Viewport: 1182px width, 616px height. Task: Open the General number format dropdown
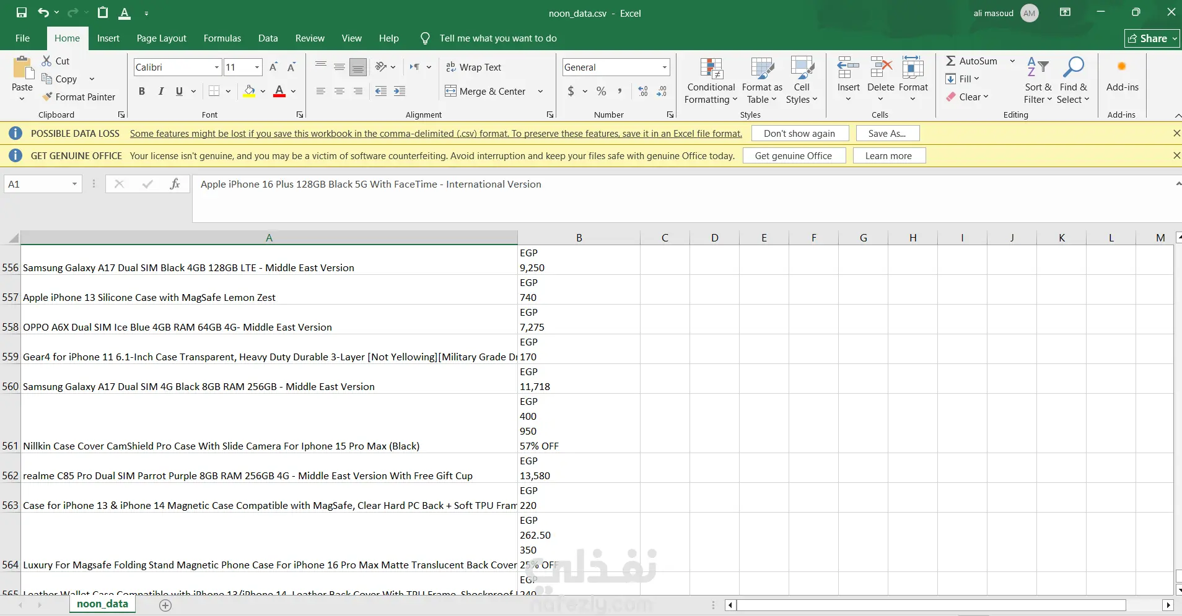tap(665, 67)
